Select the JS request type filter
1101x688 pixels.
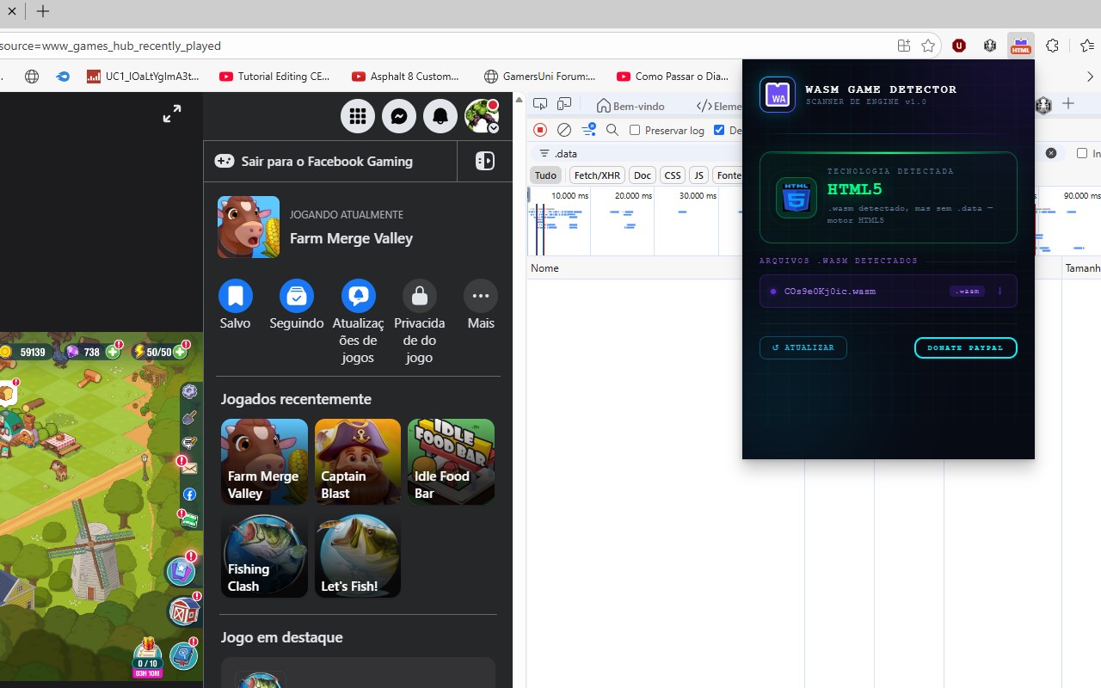pyautogui.click(x=698, y=175)
